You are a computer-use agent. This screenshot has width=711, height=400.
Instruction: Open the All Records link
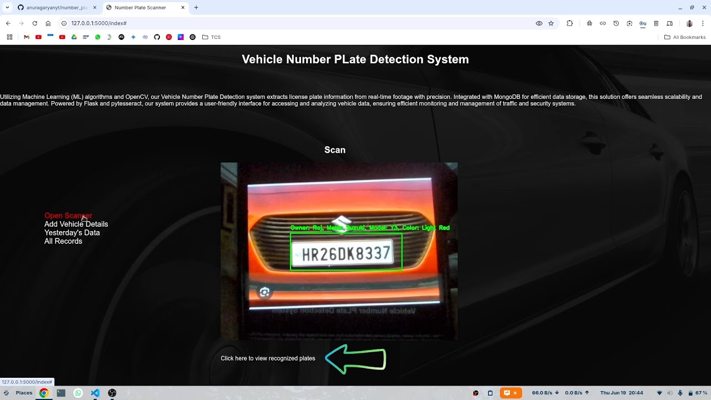(x=63, y=241)
